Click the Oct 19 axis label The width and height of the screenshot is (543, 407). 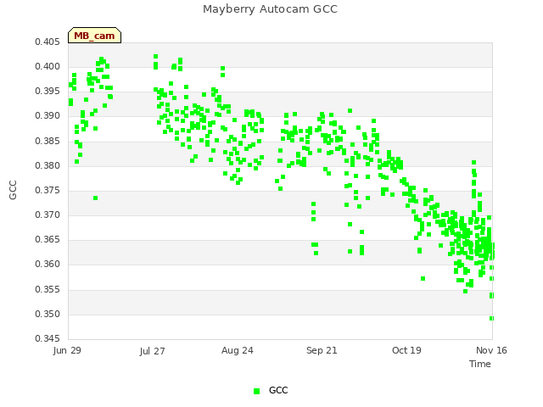click(x=406, y=350)
